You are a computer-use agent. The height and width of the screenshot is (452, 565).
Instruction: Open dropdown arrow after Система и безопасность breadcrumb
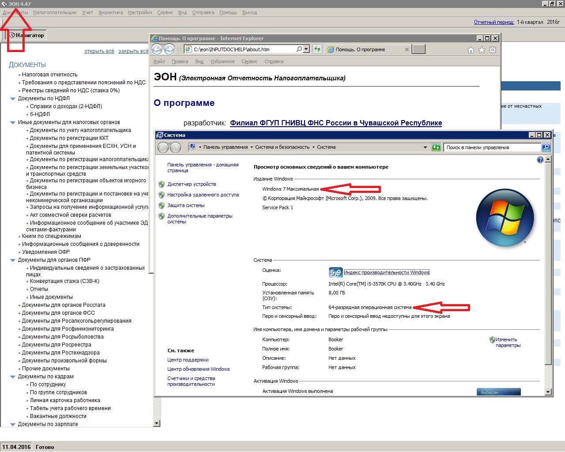313,147
